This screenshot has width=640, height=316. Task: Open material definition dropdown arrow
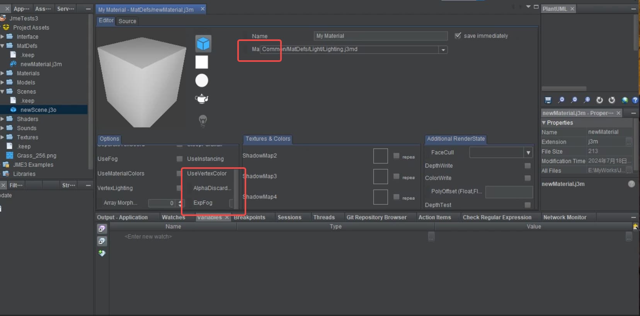[x=443, y=49]
